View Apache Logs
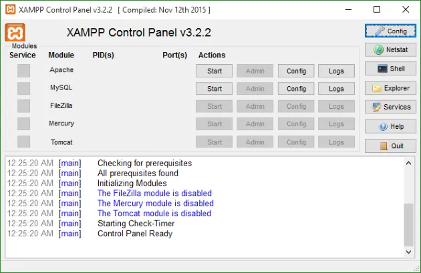Screen dimensions: 421x273 [x=336, y=71]
